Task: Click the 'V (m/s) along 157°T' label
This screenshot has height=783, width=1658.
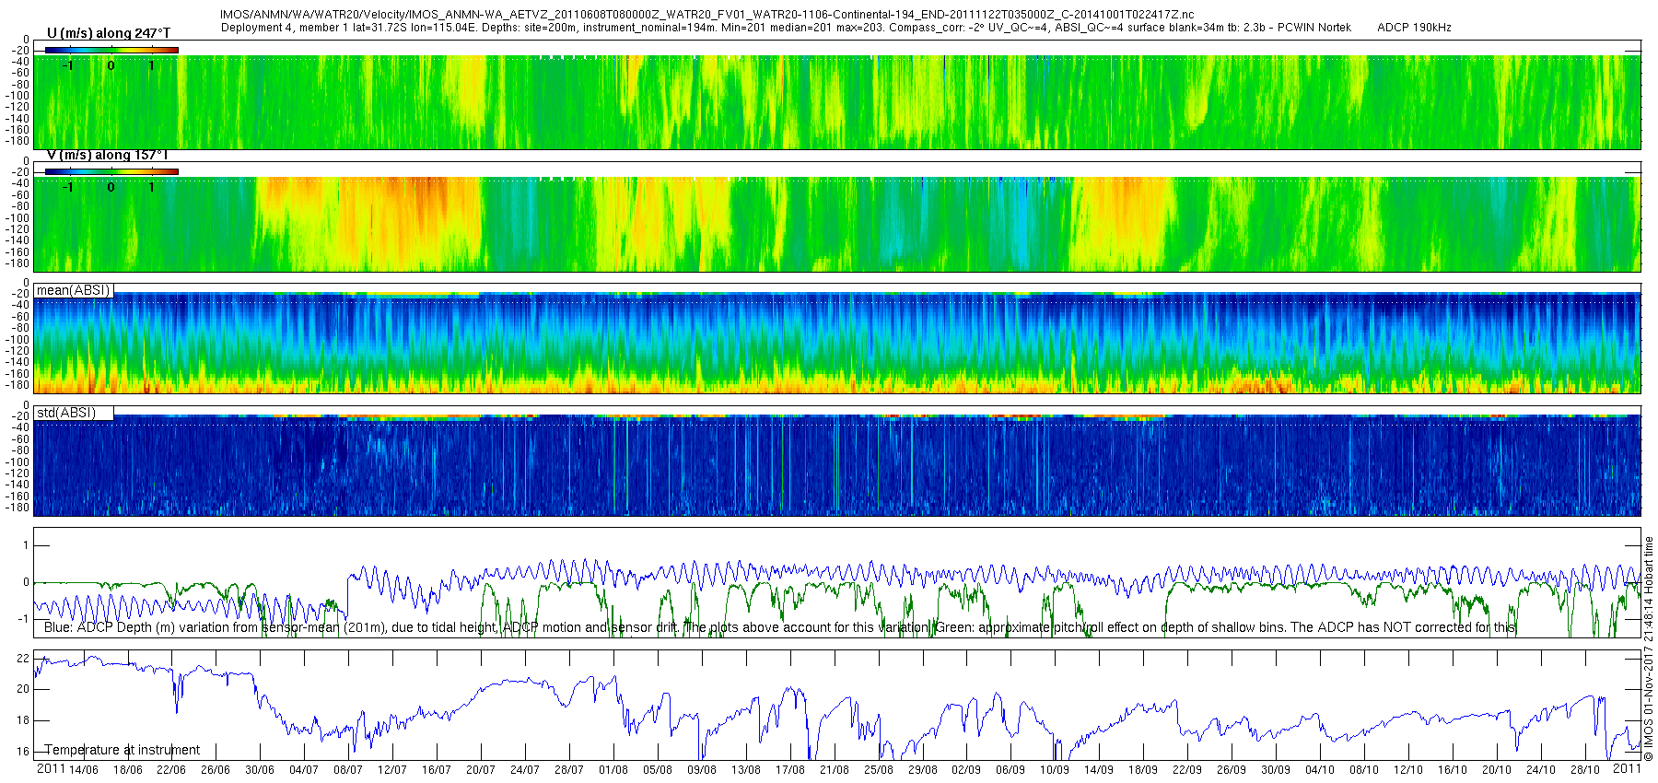Action: (x=108, y=155)
